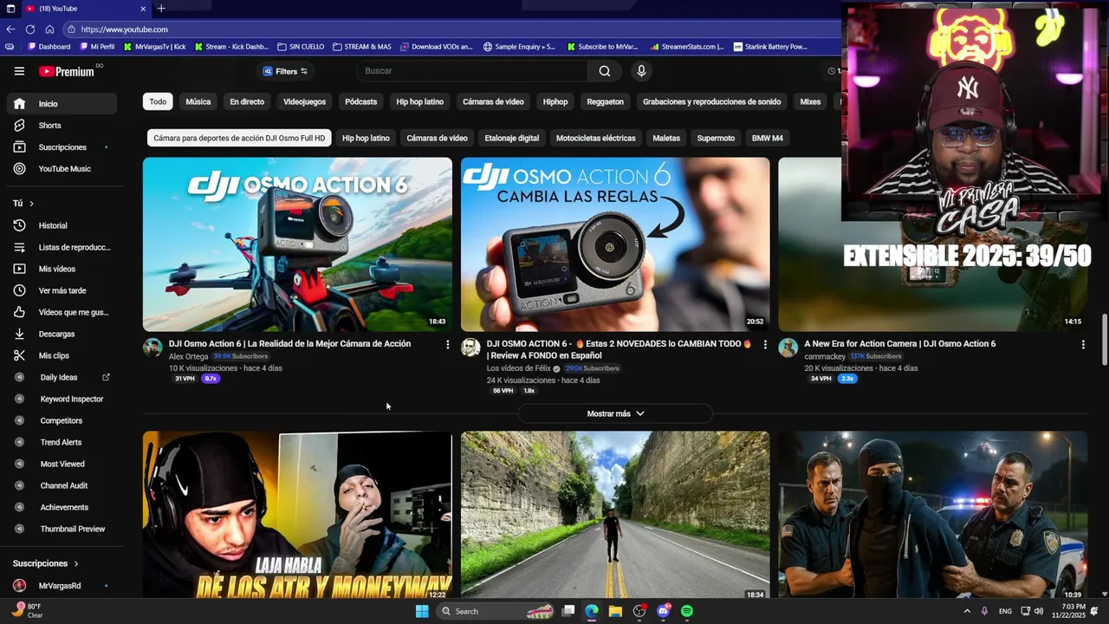The height and width of the screenshot is (624, 1109).
Task: Open Mis clips in the sidebar
Action: [61, 355]
